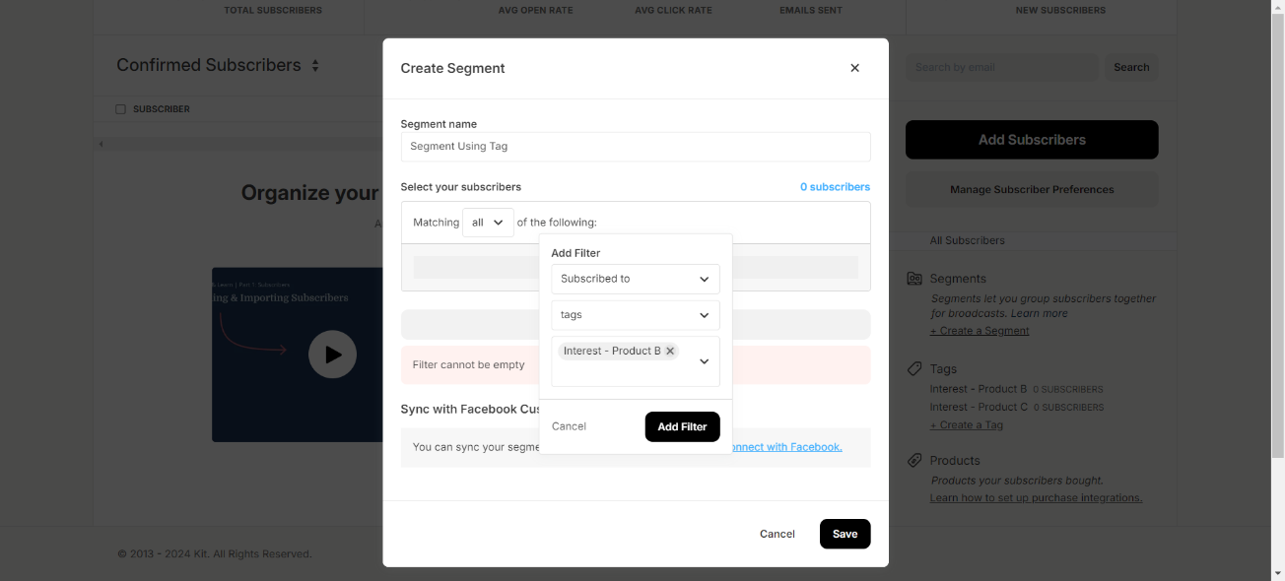Image resolution: width=1285 pixels, height=581 pixels.
Task: Open the 0 subscribers link
Action: (x=835, y=187)
